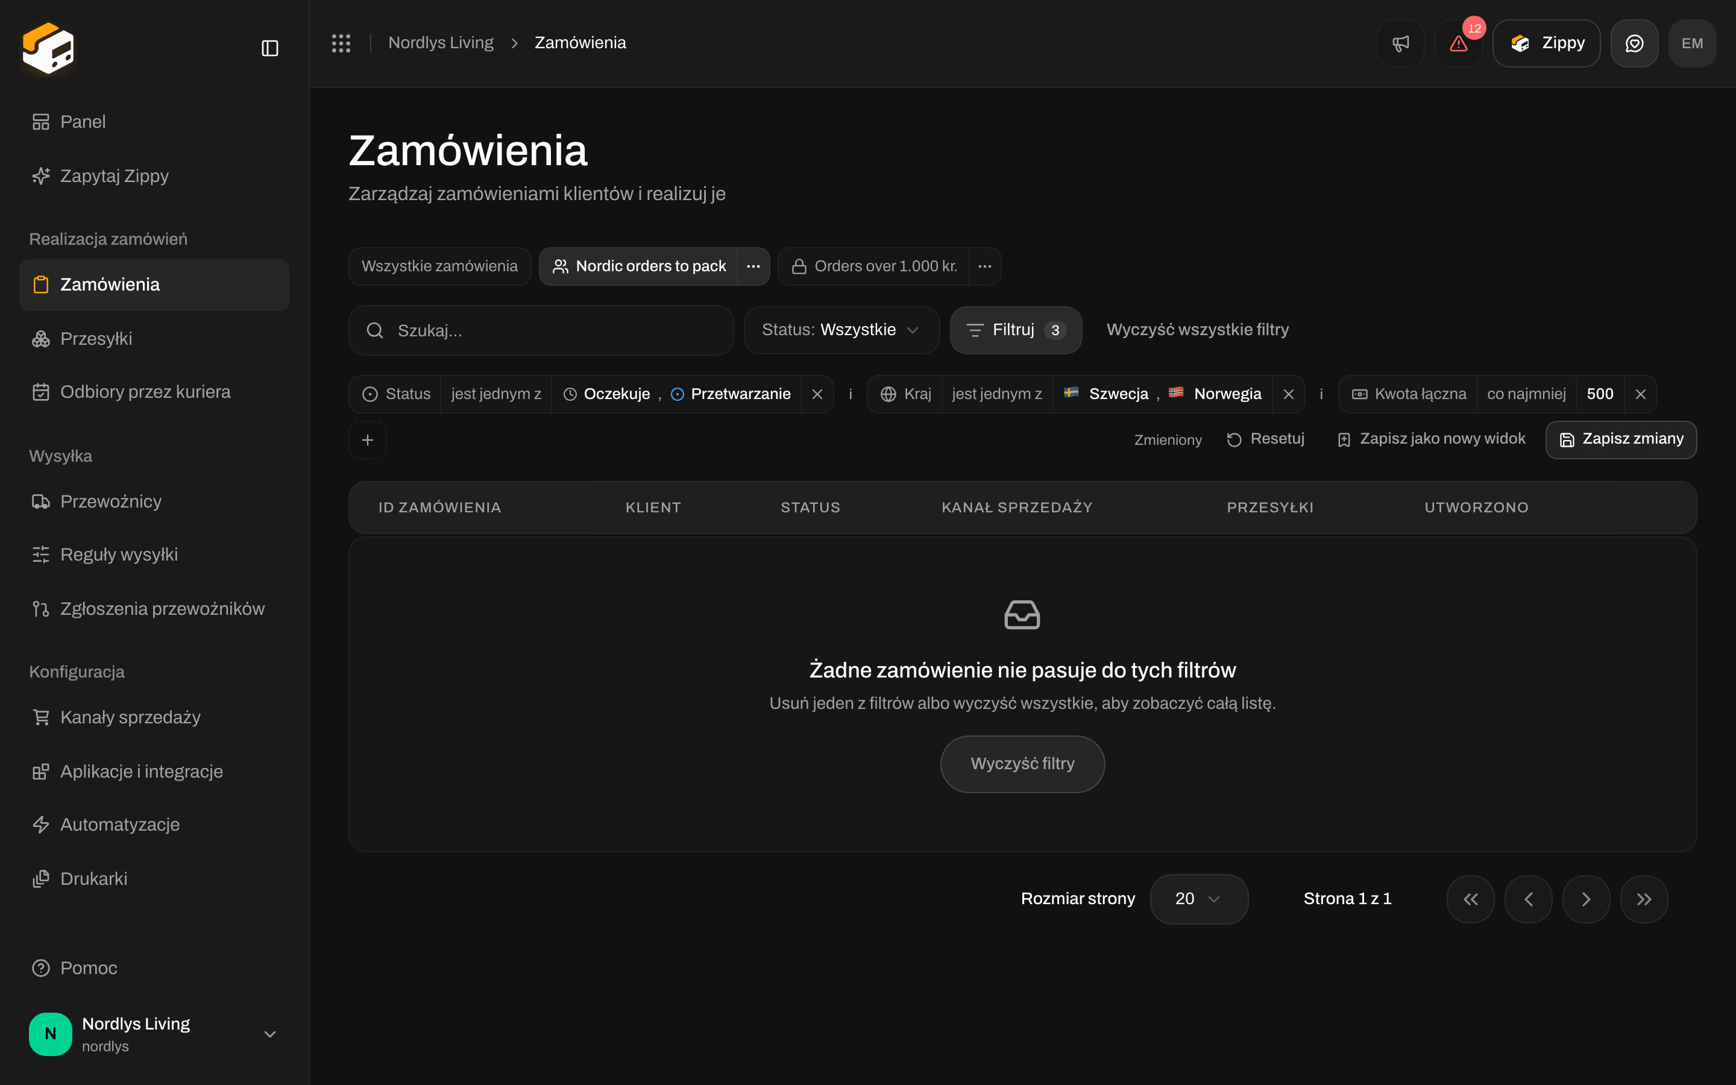
Task: Collapse the sidebar with the panel icon
Action: pyautogui.click(x=269, y=48)
